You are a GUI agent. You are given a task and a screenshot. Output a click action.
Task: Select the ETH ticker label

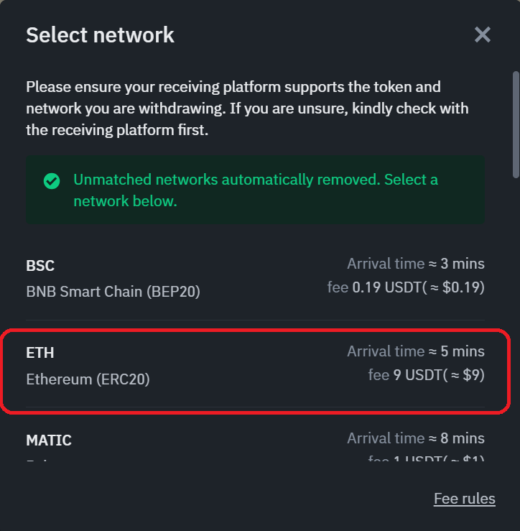(x=40, y=353)
